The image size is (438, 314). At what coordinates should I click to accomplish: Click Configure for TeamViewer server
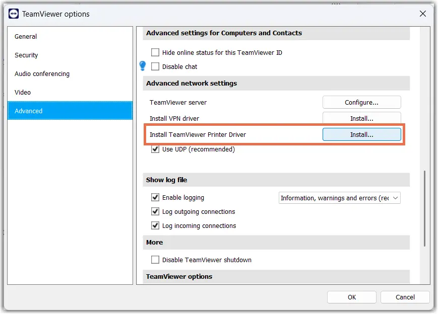361,102
